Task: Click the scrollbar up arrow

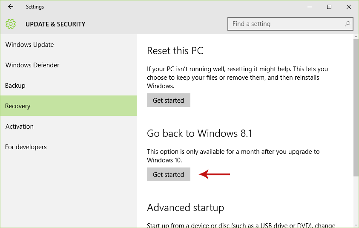Action: (x=356, y=37)
